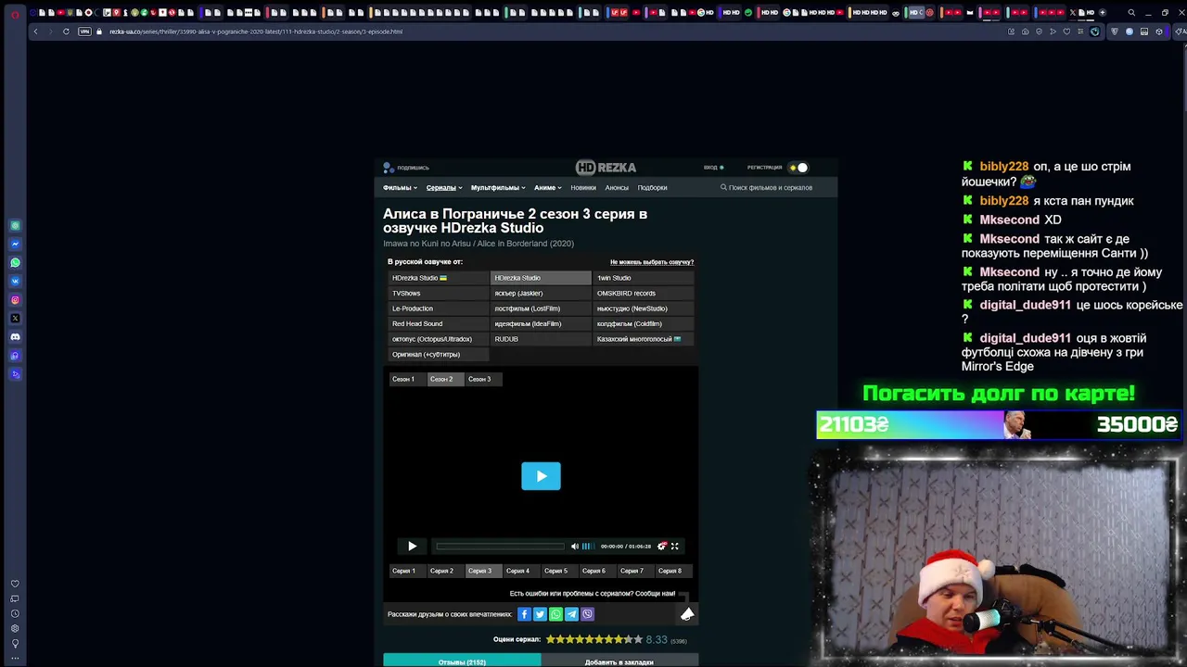Open the player quality settings gear
Screen dimensions: 1187x667
click(662, 547)
